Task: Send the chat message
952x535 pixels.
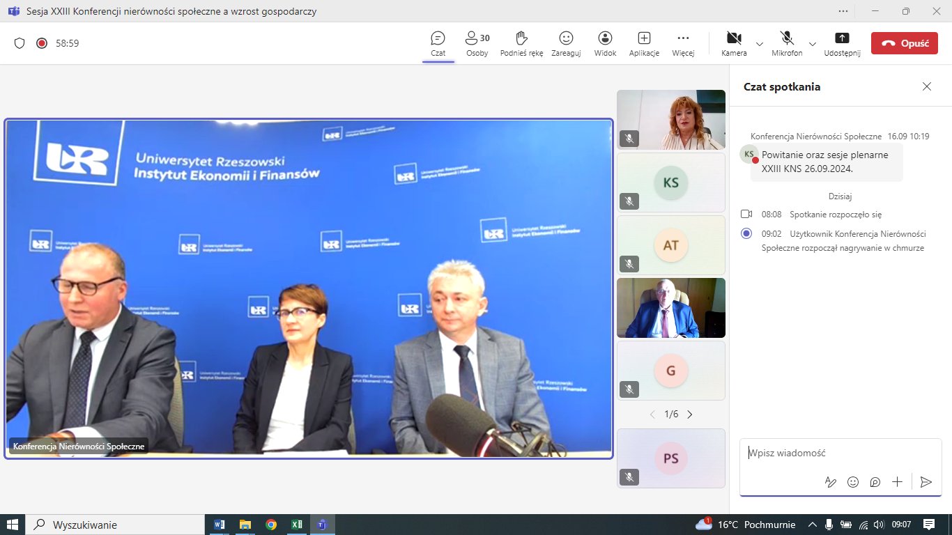Action: point(926,482)
